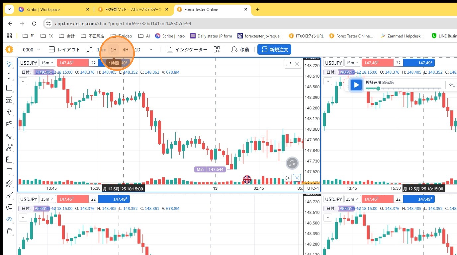Switch timeframe to 1D
457x255 pixels.
[x=137, y=50]
